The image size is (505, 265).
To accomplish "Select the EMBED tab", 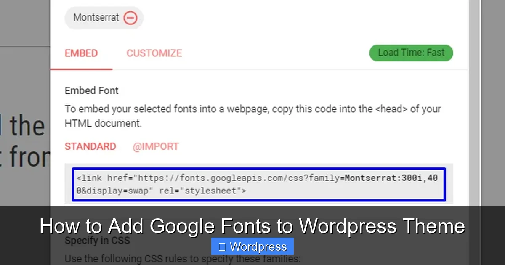I will pyautogui.click(x=81, y=53).
